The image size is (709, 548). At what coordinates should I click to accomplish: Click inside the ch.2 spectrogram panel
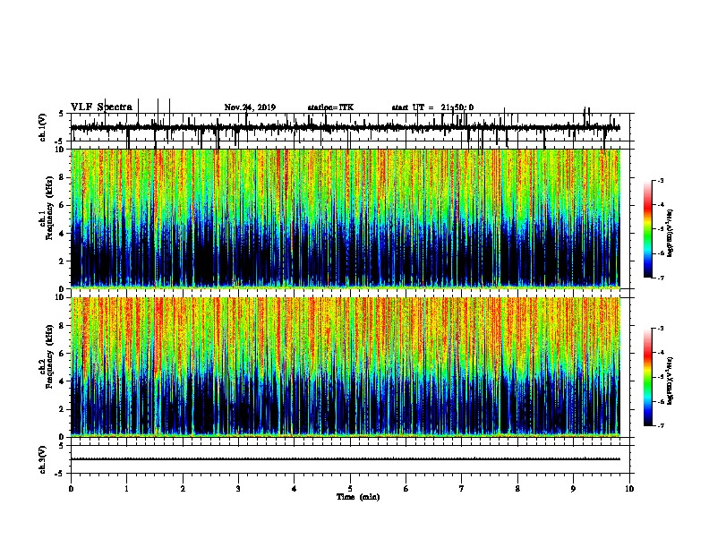coord(345,367)
